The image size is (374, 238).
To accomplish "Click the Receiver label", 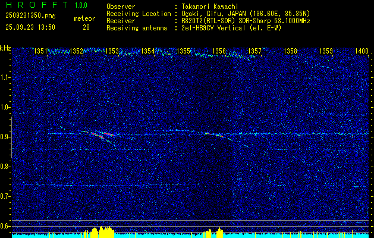I will coord(121,21).
